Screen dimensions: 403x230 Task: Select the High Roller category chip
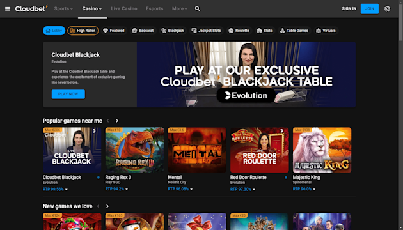83,31
